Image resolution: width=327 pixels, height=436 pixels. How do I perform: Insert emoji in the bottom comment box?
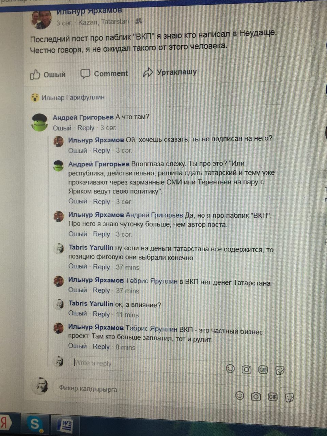tap(240, 395)
